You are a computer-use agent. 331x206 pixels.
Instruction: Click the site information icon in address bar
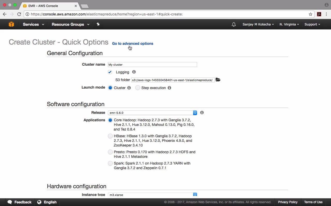point(27,14)
